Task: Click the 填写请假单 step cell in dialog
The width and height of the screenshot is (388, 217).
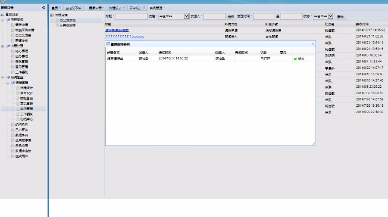Action: (x=115, y=59)
